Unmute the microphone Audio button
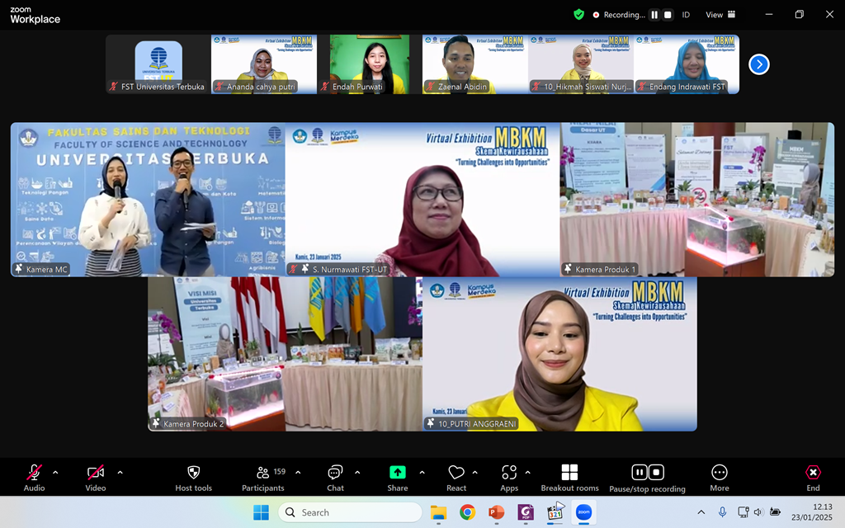Viewport: 845px width, 528px height. point(34,473)
